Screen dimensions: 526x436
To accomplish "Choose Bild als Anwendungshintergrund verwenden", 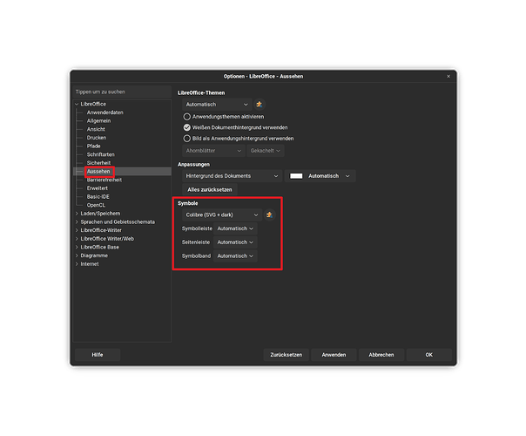I will (186, 138).
